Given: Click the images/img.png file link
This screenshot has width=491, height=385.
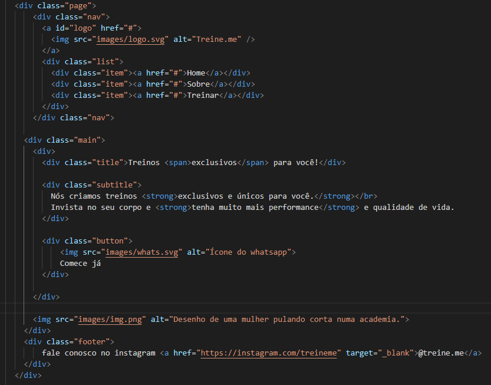Looking at the screenshot, I should click(x=110, y=319).
